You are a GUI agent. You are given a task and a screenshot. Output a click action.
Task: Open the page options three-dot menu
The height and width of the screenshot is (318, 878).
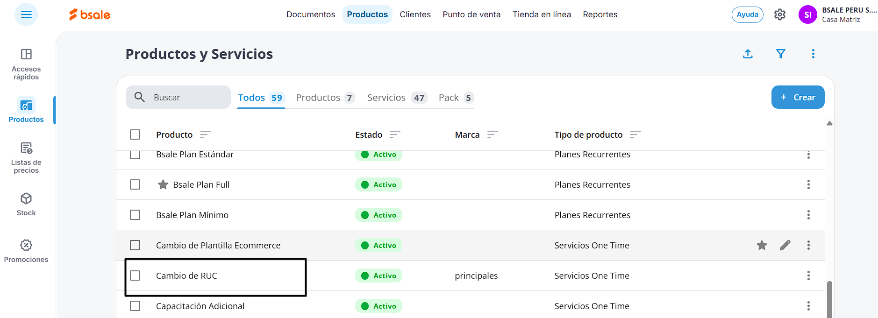813,54
